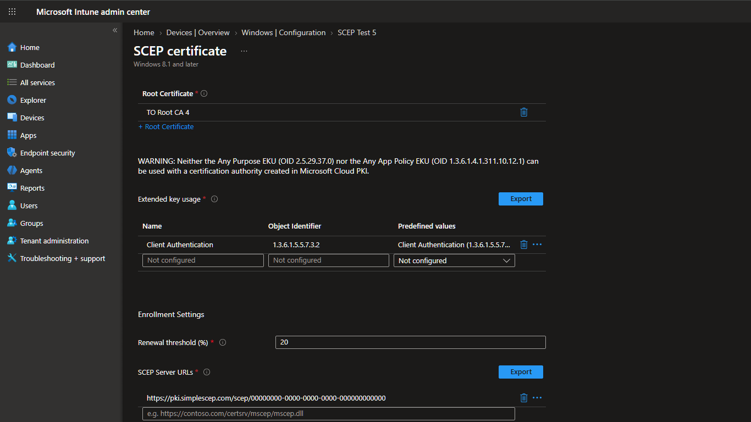Delete the Client Authentication EKU row

coord(524,245)
